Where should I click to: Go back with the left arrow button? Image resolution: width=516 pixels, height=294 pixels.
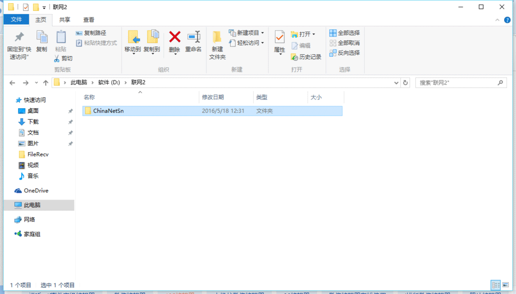tap(12, 83)
